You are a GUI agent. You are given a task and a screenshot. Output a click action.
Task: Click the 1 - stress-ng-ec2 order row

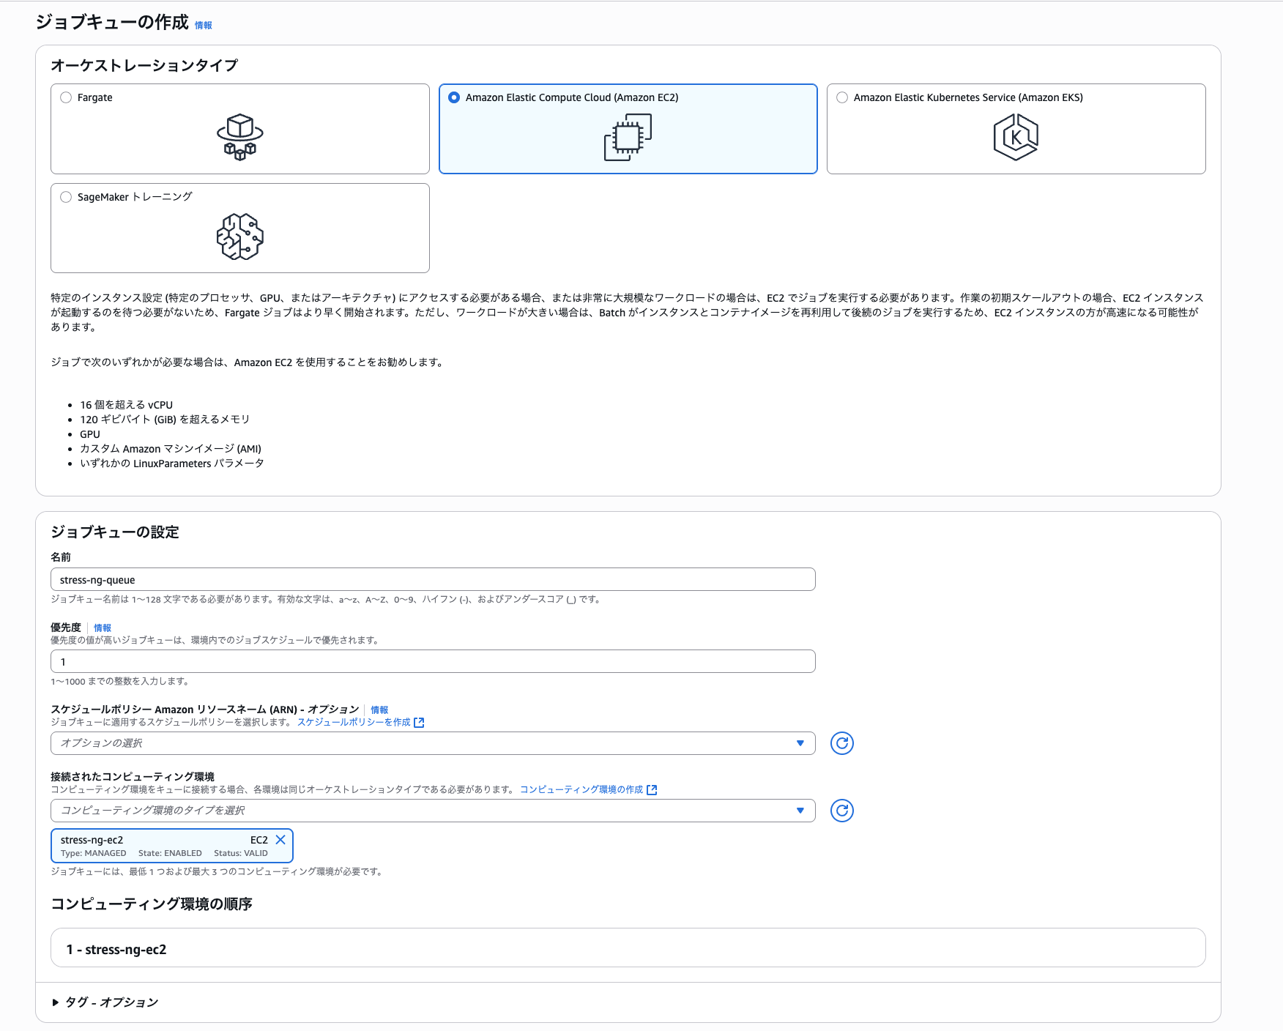point(628,948)
